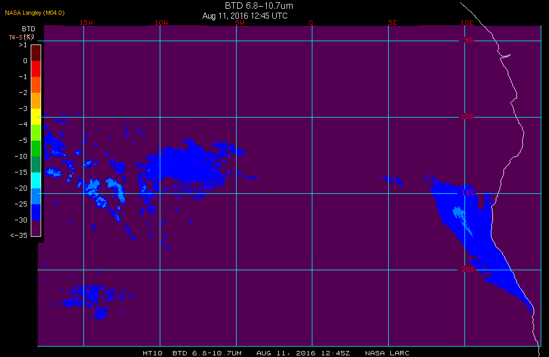Click the 5W longitude label
Screen dimensions: 549x357
[239, 23]
